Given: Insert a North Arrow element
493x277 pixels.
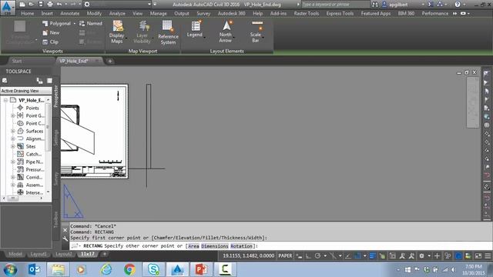Looking at the screenshot, I should click(x=226, y=32).
